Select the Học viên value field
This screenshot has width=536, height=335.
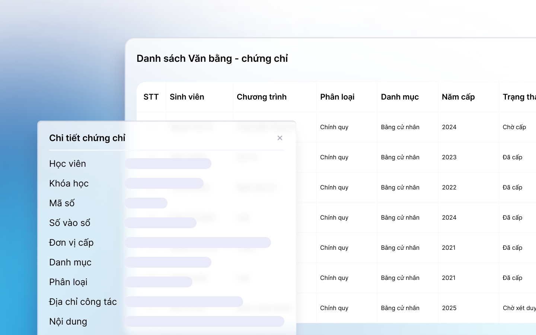tap(168, 164)
